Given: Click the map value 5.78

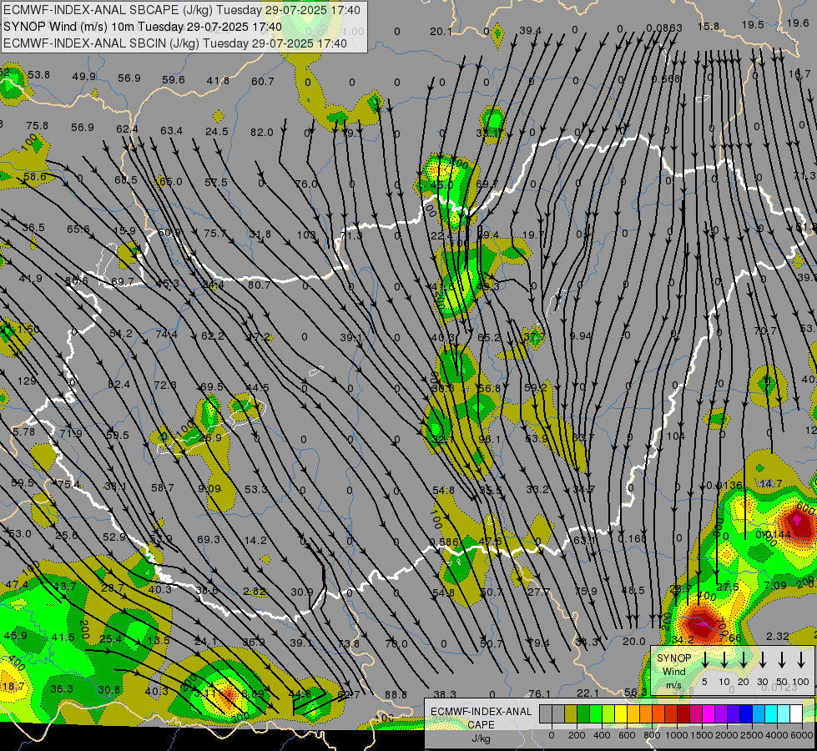Looking at the screenshot, I should (23, 432).
